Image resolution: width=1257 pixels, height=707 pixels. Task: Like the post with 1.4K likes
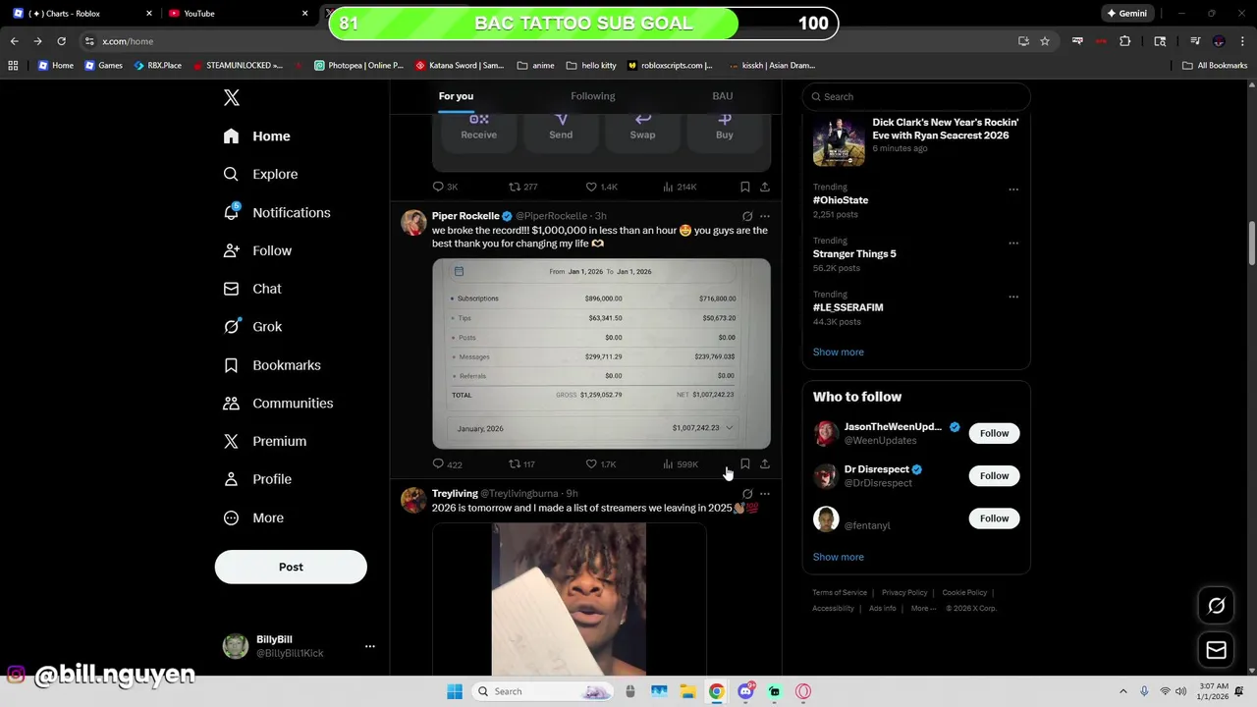pos(601,187)
